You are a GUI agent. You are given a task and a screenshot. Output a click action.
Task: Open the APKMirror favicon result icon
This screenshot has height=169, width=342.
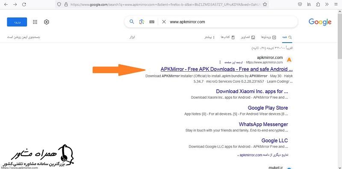pyautogui.click(x=289, y=59)
